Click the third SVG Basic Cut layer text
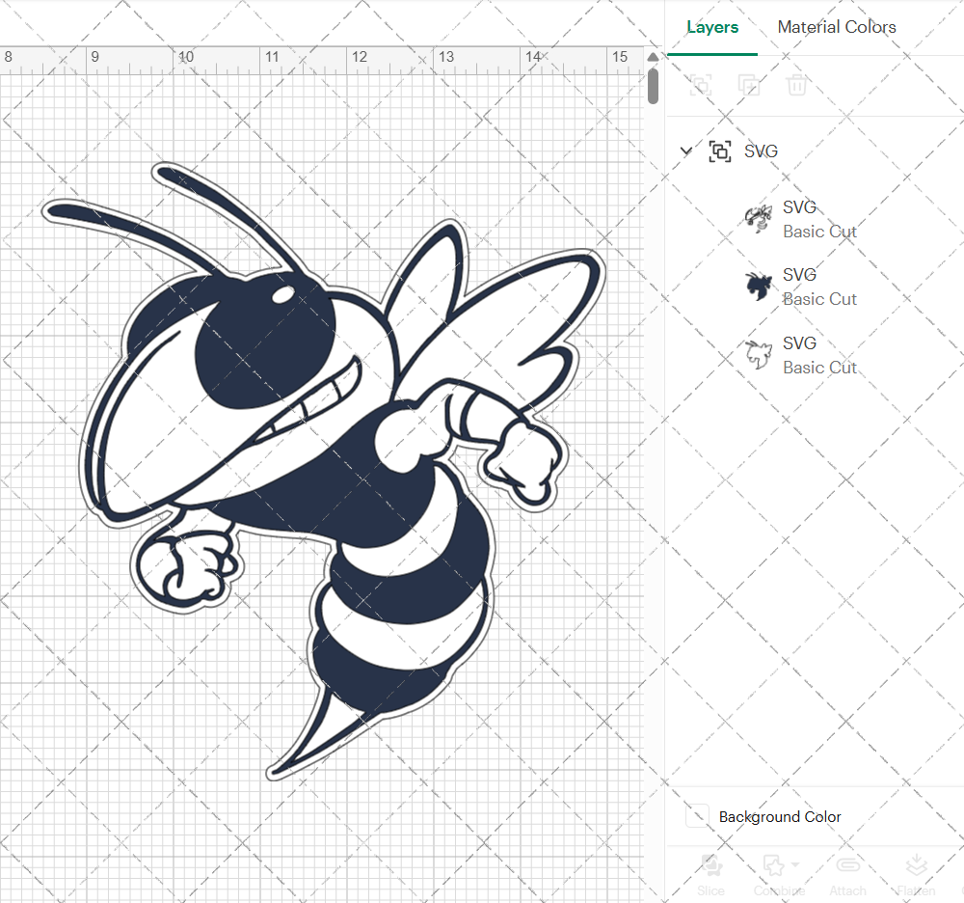 coord(819,355)
